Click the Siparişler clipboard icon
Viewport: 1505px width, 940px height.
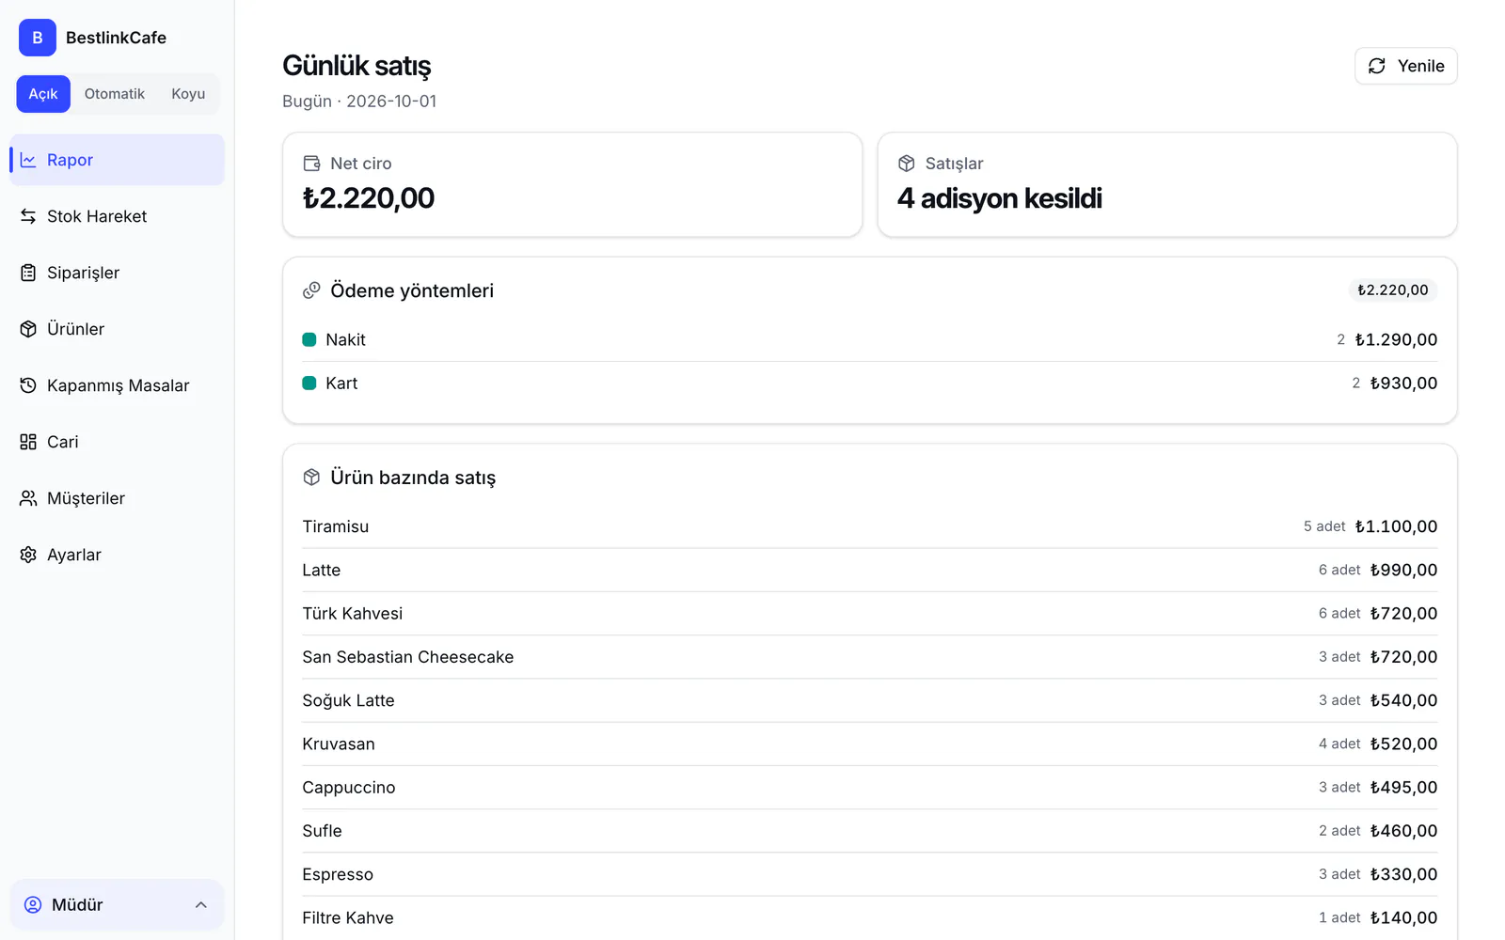tap(28, 273)
